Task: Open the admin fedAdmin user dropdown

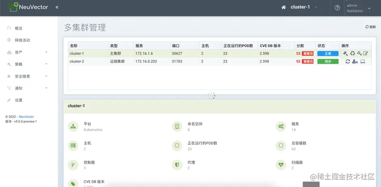Action: point(358,8)
